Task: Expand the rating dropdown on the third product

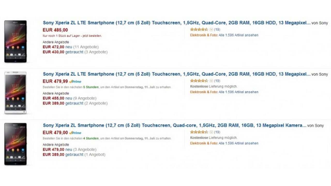Action: (x=211, y=132)
